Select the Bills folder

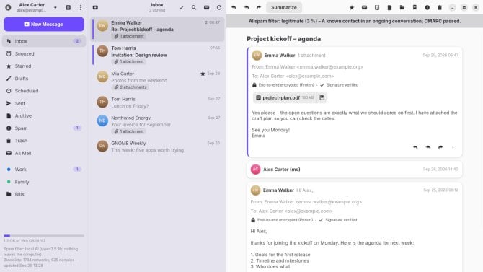point(44,194)
